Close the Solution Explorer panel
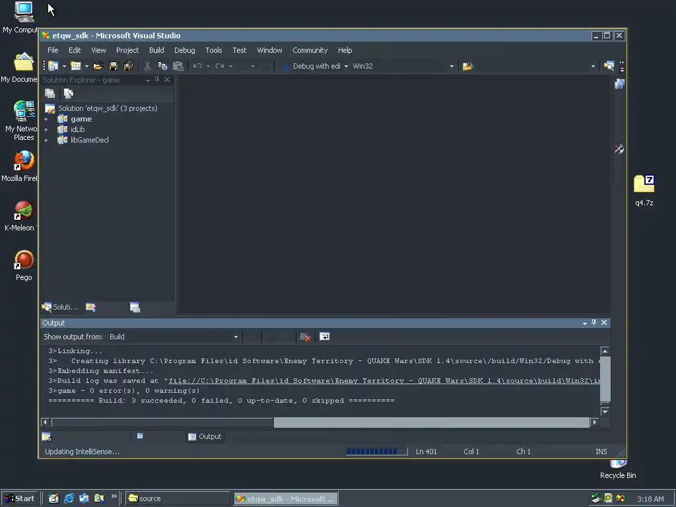The height and width of the screenshot is (507, 676). (x=167, y=80)
